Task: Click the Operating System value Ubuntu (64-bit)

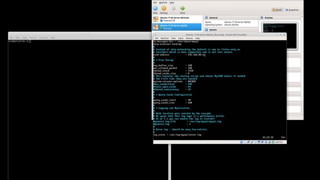Action: [231, 24]
